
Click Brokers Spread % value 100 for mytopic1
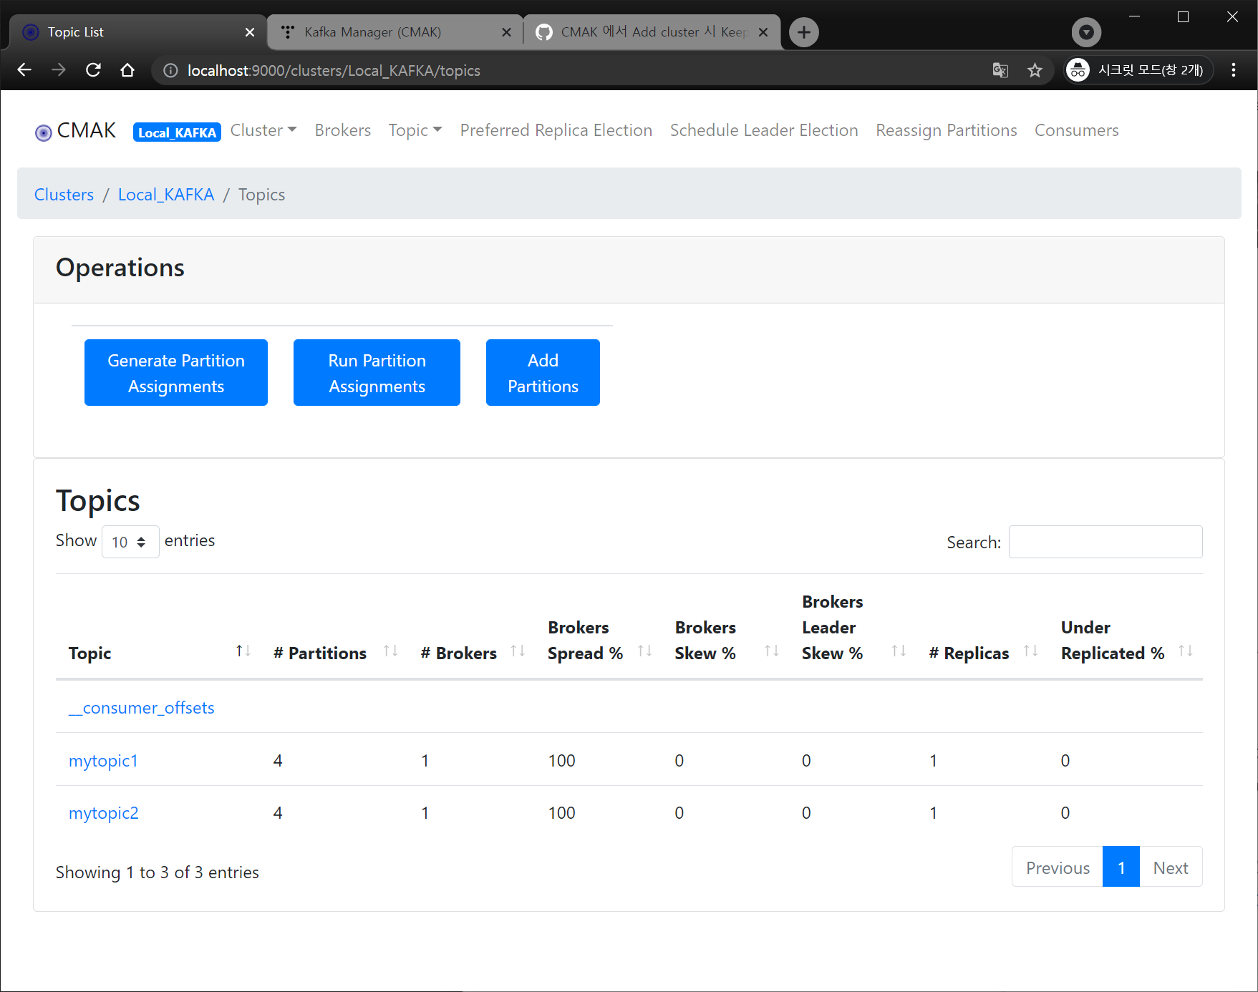562,761
